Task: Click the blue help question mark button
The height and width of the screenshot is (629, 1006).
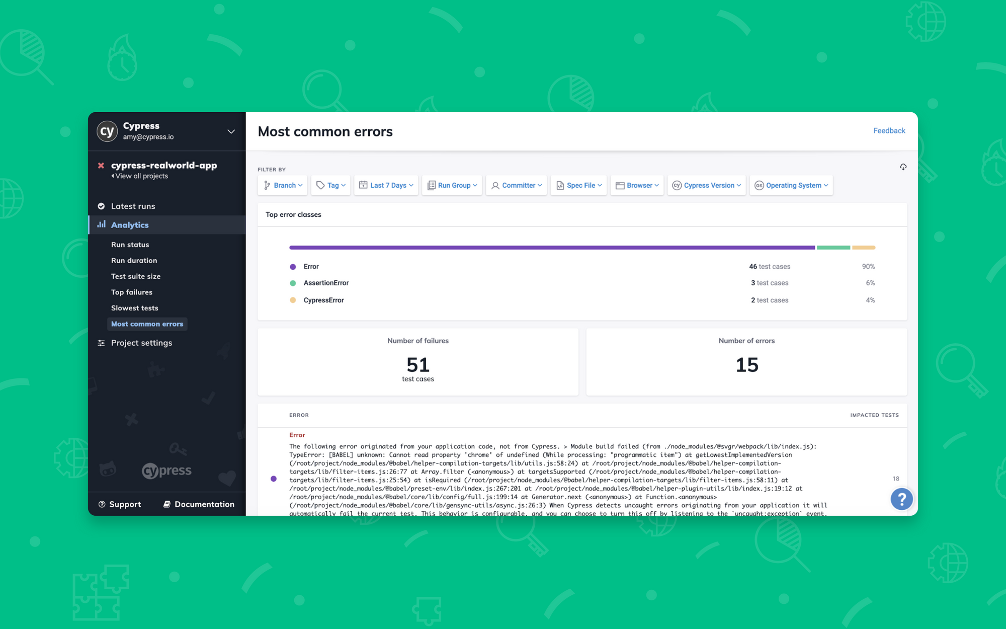Action: tap(901, 499)
